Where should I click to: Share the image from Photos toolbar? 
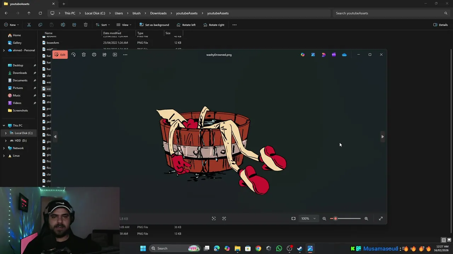click(x=104, y=55)
